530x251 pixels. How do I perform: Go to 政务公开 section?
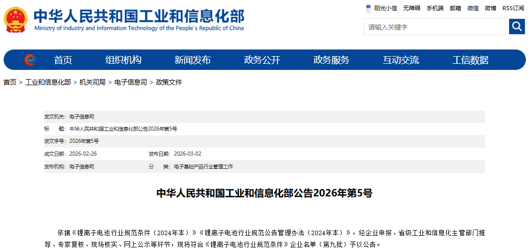coord(262,60)
